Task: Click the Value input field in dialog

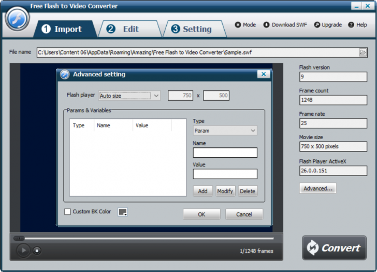Action: [225, 174]
